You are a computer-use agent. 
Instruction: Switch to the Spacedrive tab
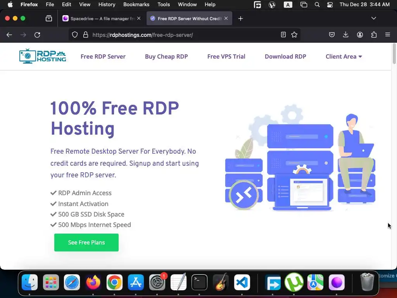pyautogui.click(x=101, y=19)
